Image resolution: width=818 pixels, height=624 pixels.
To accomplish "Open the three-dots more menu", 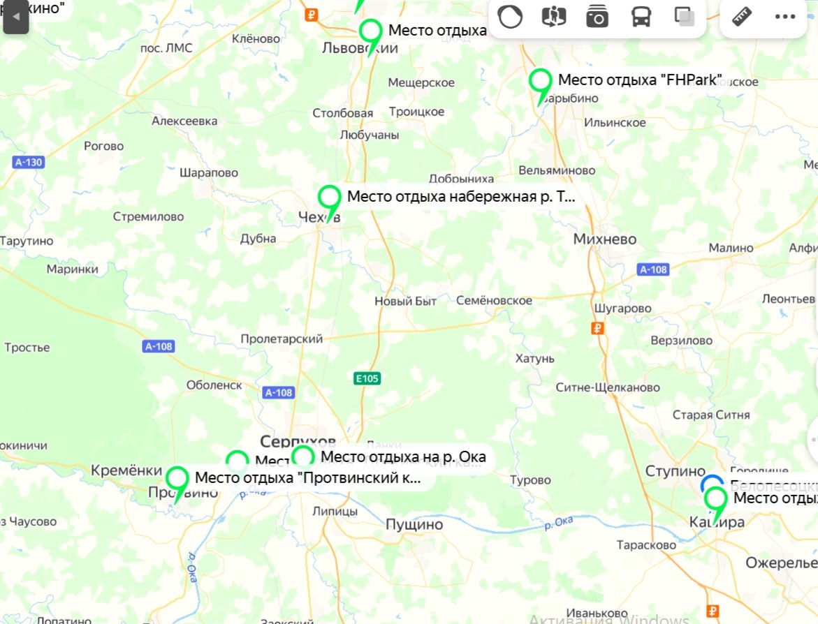I will 784,17.
